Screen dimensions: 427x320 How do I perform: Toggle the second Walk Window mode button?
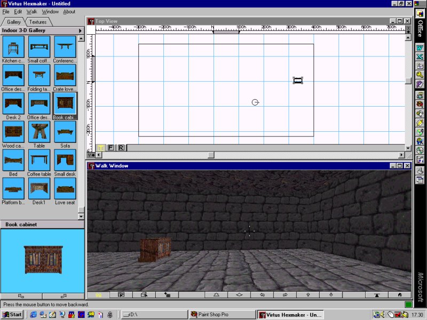point(121,295)
